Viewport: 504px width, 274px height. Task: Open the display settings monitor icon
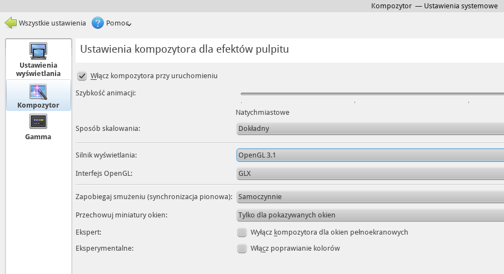[38, 52]
